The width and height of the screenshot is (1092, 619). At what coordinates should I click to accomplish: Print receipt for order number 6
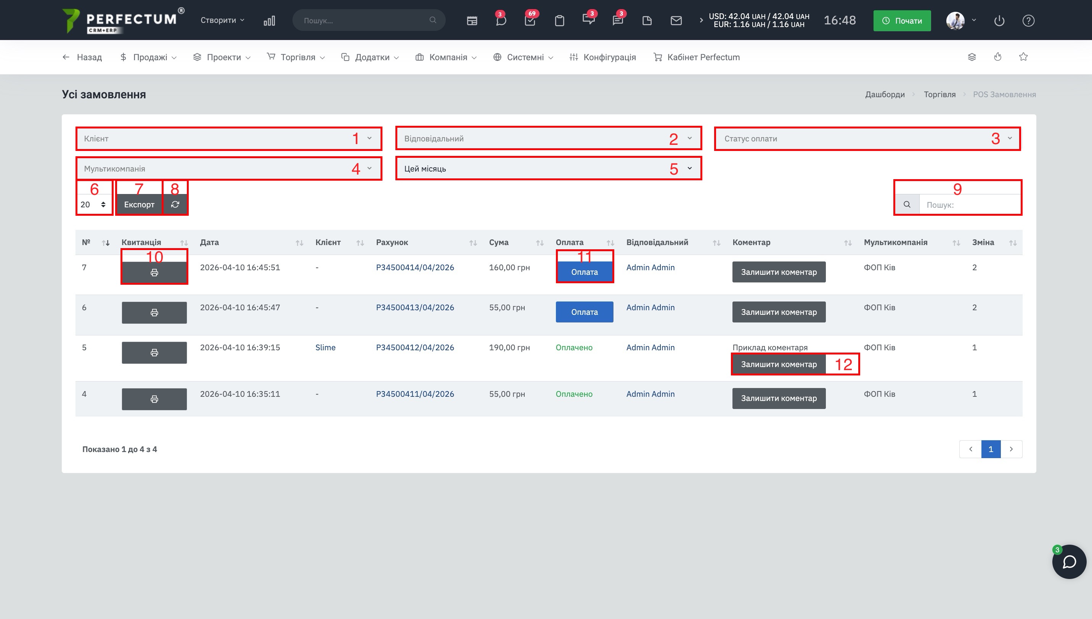click(154, 313)
